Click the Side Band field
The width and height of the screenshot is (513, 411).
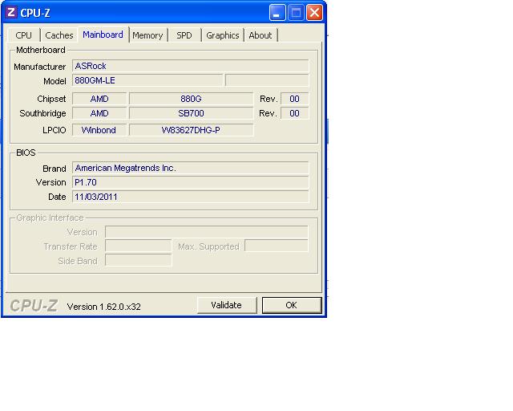tap(139, 260)
